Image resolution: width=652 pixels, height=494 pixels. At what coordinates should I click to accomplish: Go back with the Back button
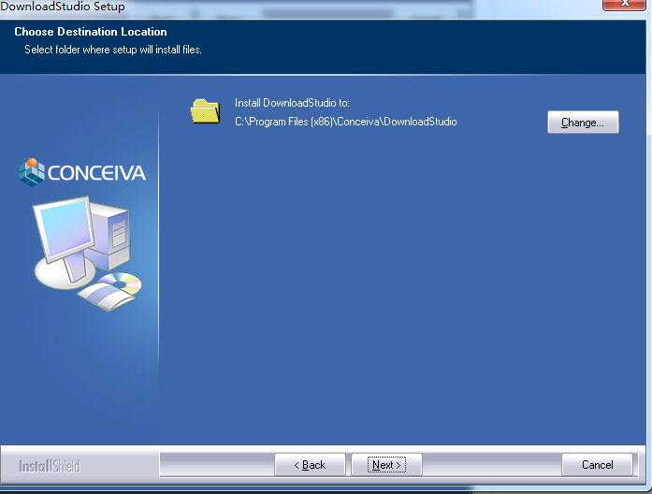tap(310, 464)
